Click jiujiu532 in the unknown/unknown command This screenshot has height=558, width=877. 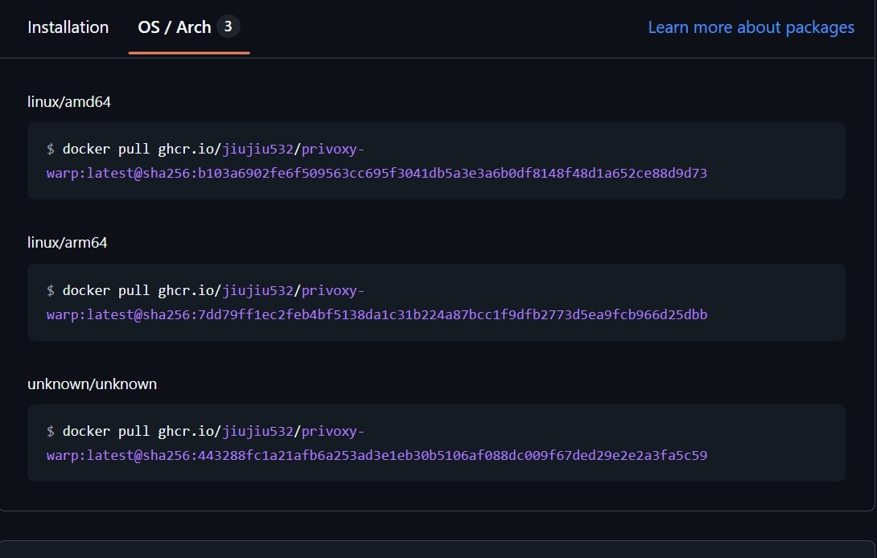tap(257, 432)
